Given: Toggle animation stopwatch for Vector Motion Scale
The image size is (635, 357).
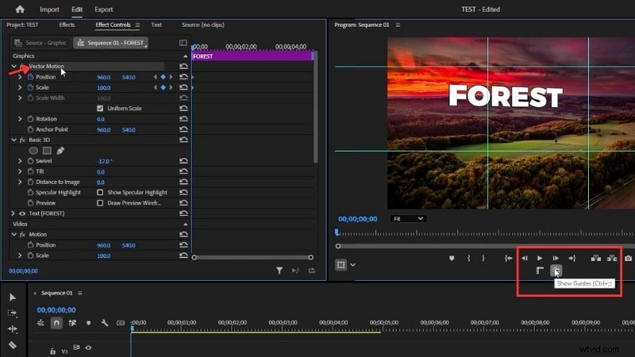Looking at the screenshot, I should pos(30,87).
